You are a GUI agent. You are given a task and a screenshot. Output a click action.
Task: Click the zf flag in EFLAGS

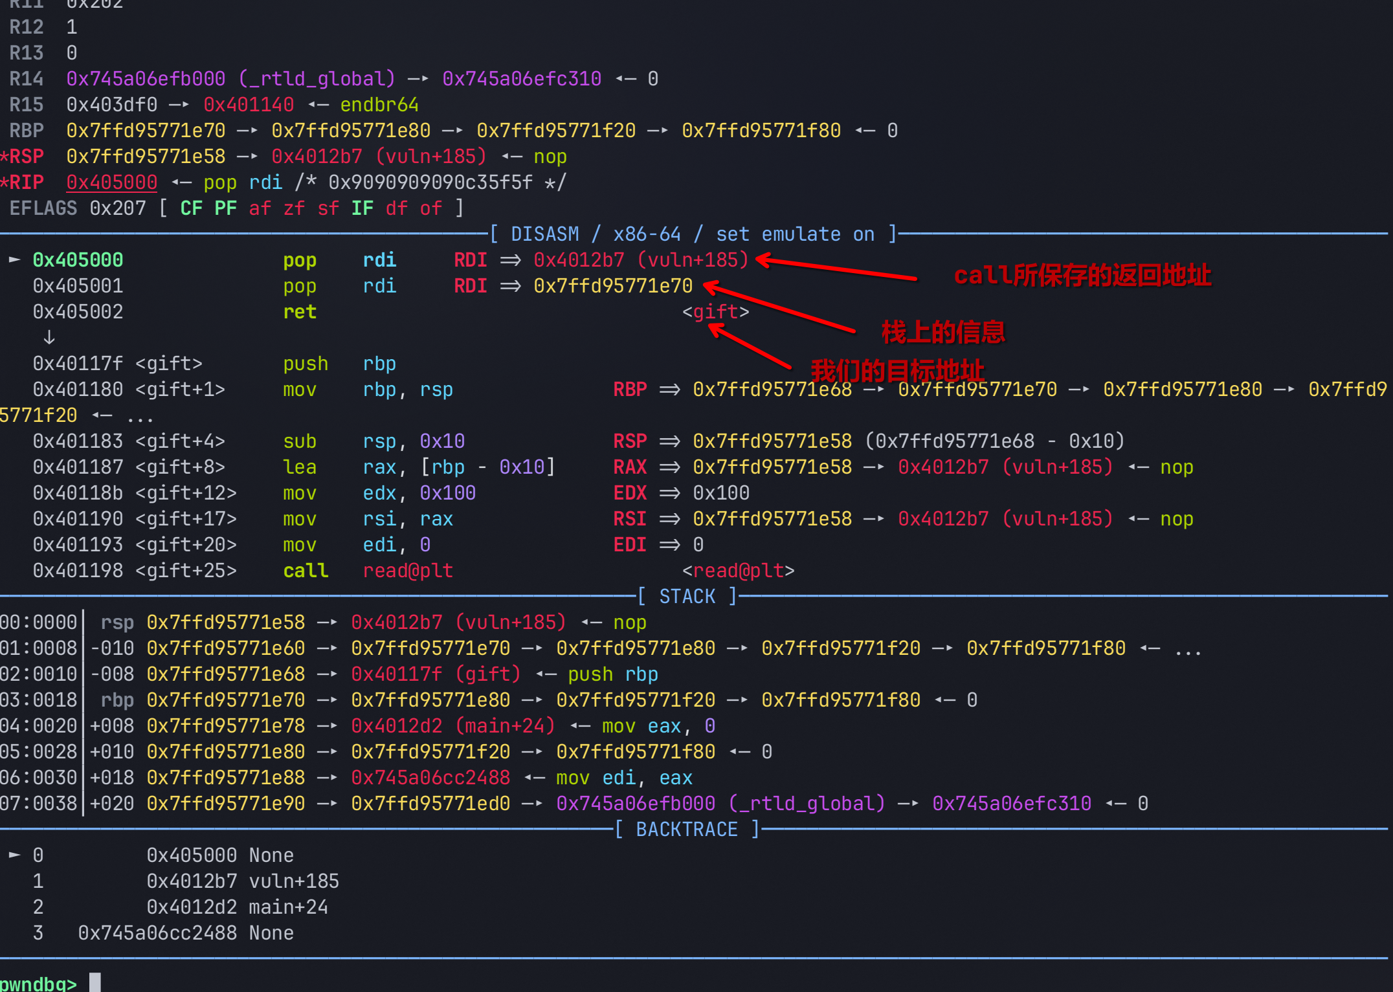click(293, 208)
